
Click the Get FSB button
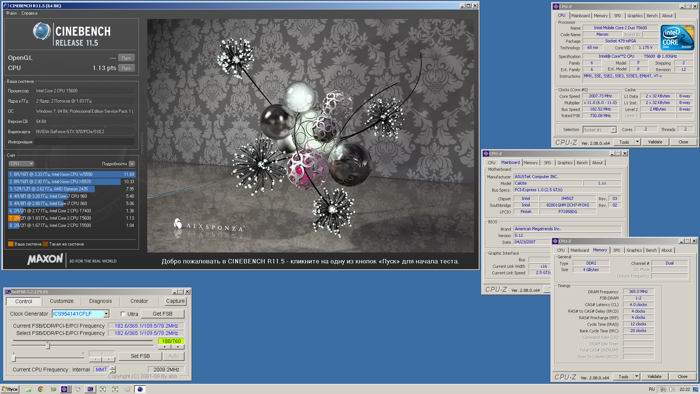click(x=163, y=314)
